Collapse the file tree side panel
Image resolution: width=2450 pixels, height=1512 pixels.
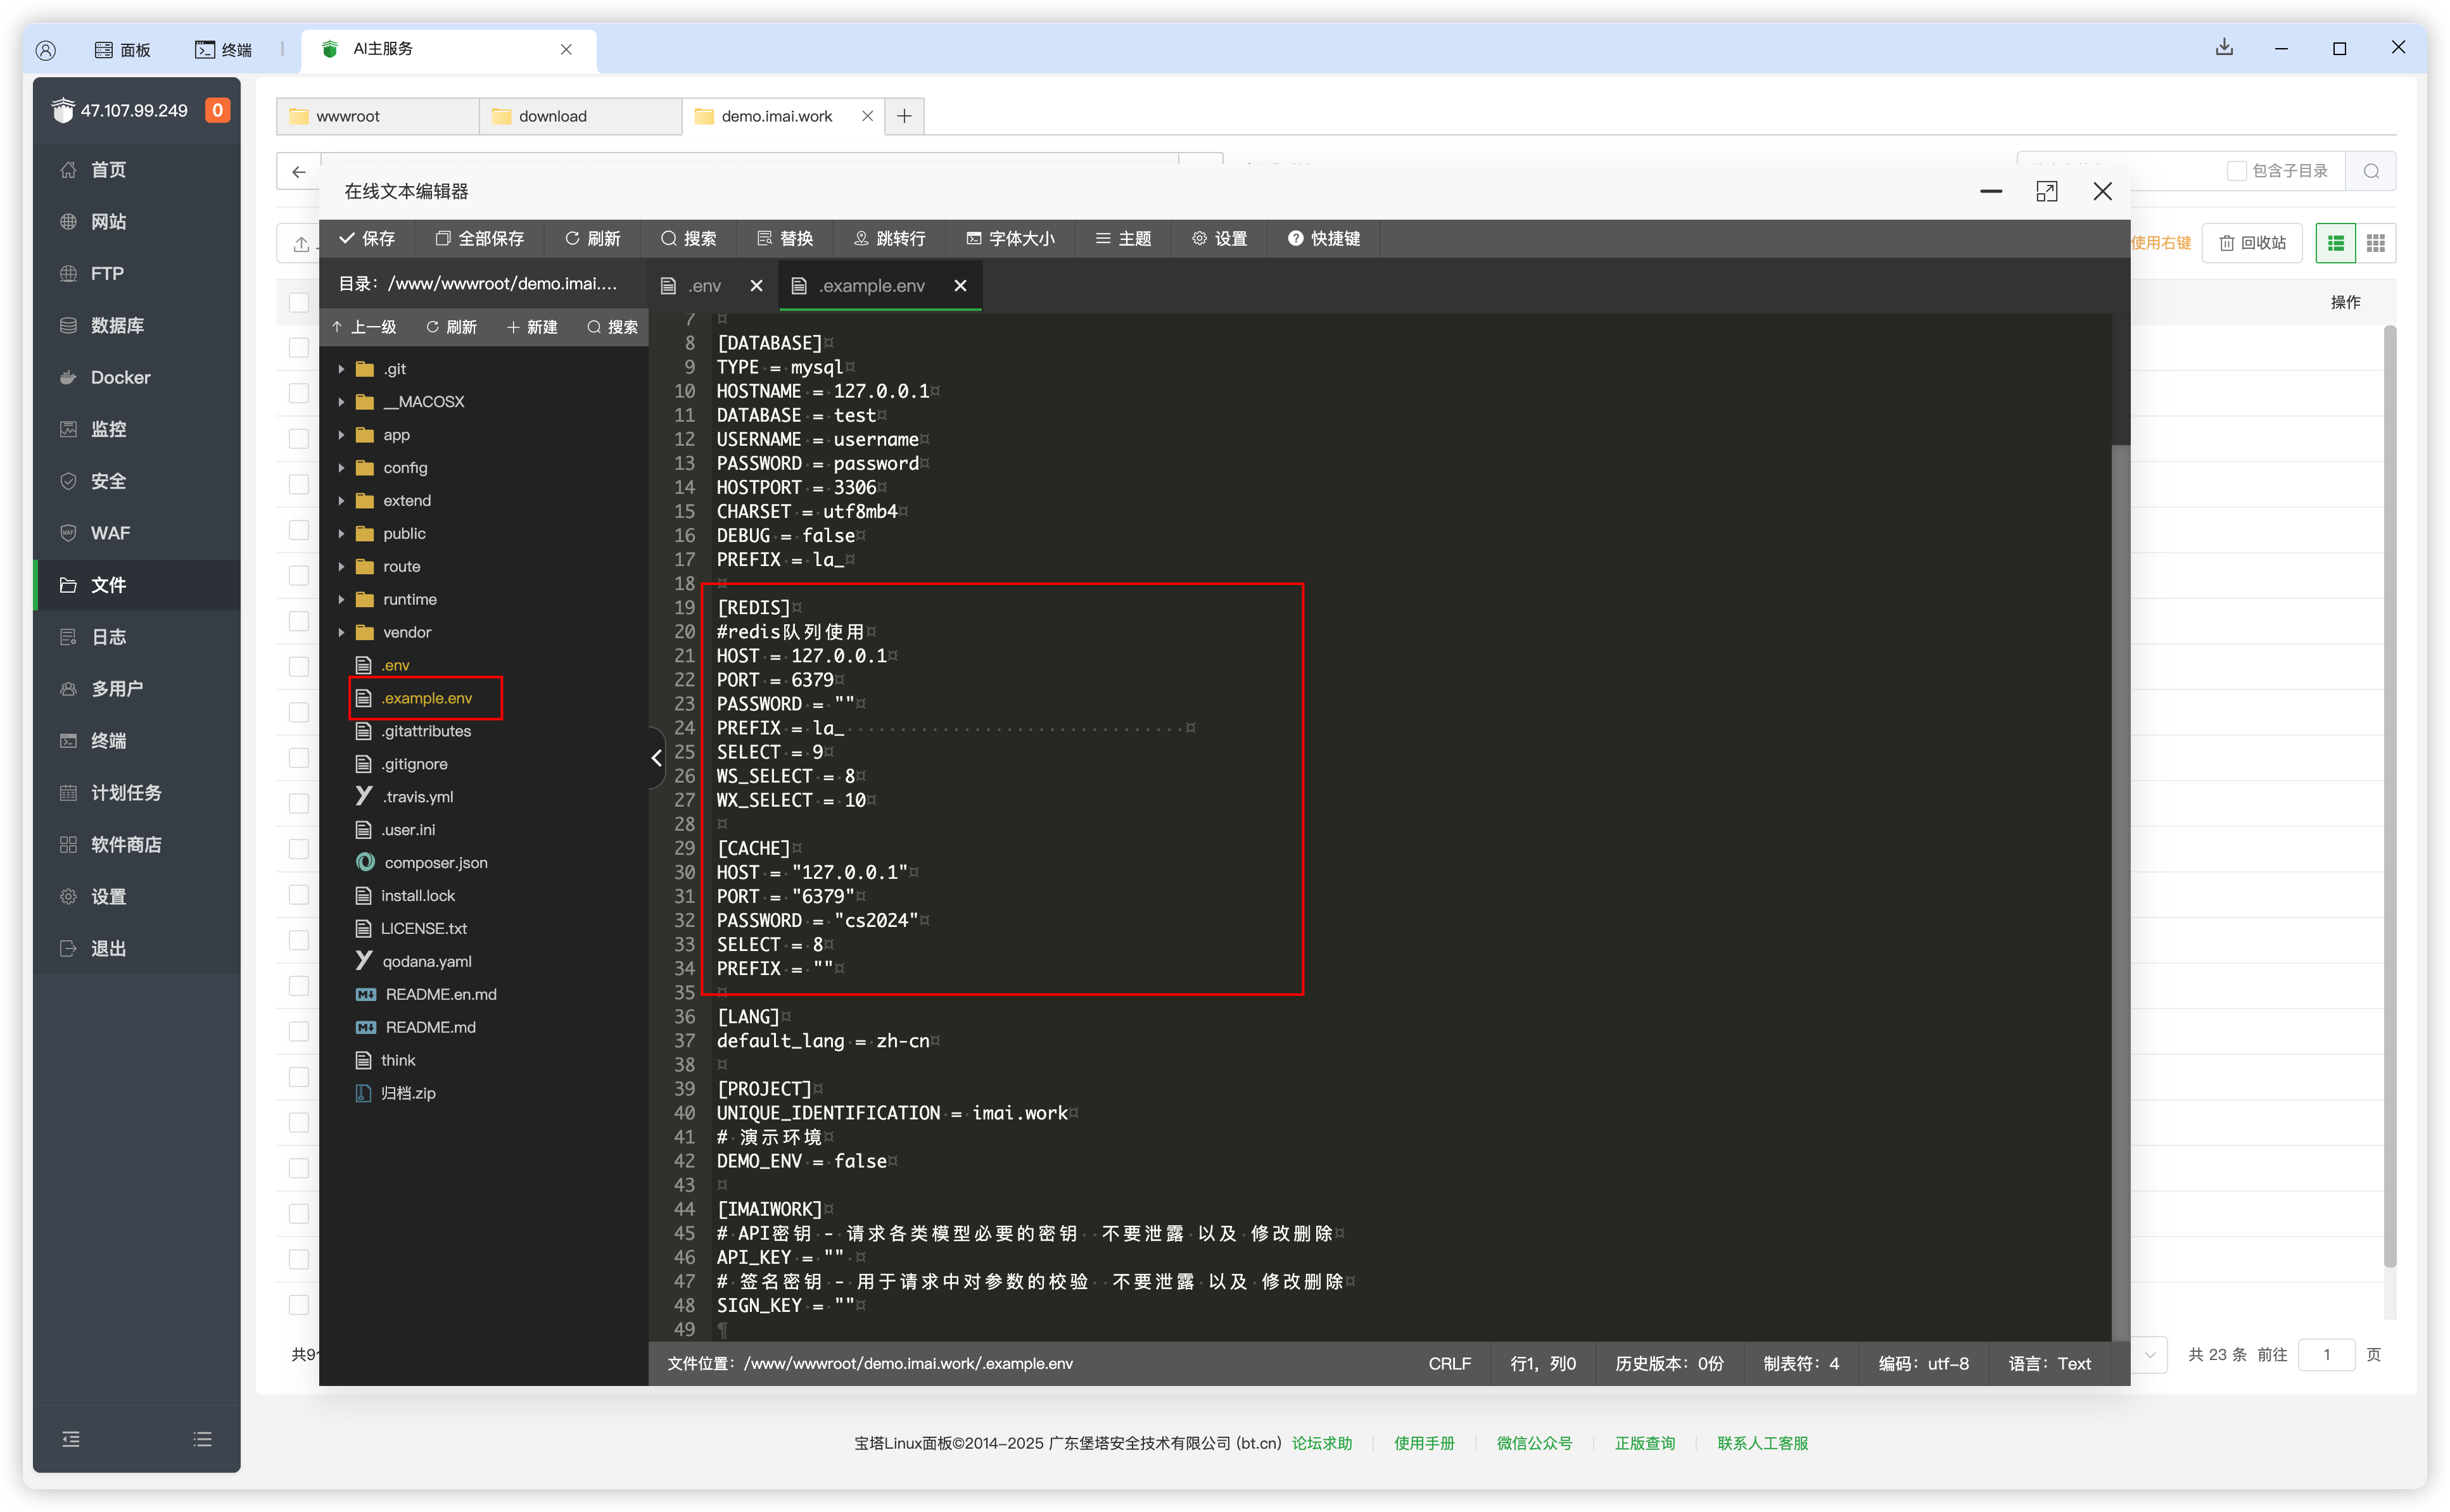click(656, 758)
